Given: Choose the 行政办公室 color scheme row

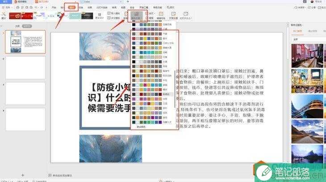Looking at the screenshot, I should [x=153, y=43].
